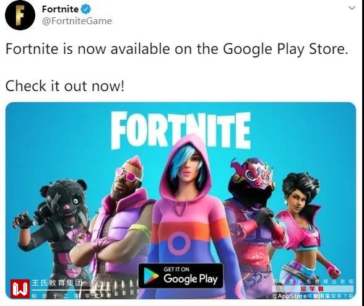Click the 绘学霸 red label

tap(312, 289)
